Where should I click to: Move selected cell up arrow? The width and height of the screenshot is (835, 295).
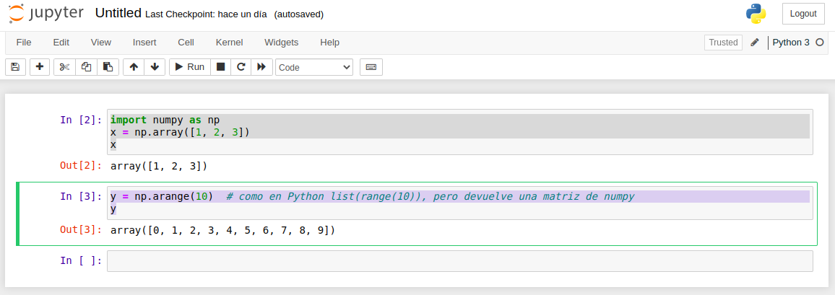pyautogui.click(x=134, y=67)
